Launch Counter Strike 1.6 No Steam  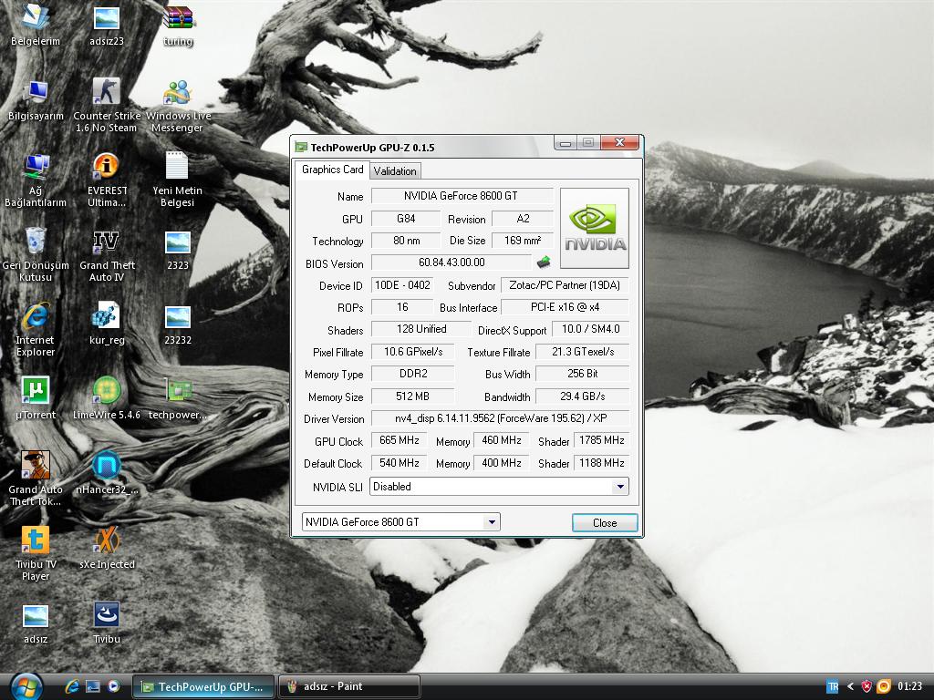(107, 105)
